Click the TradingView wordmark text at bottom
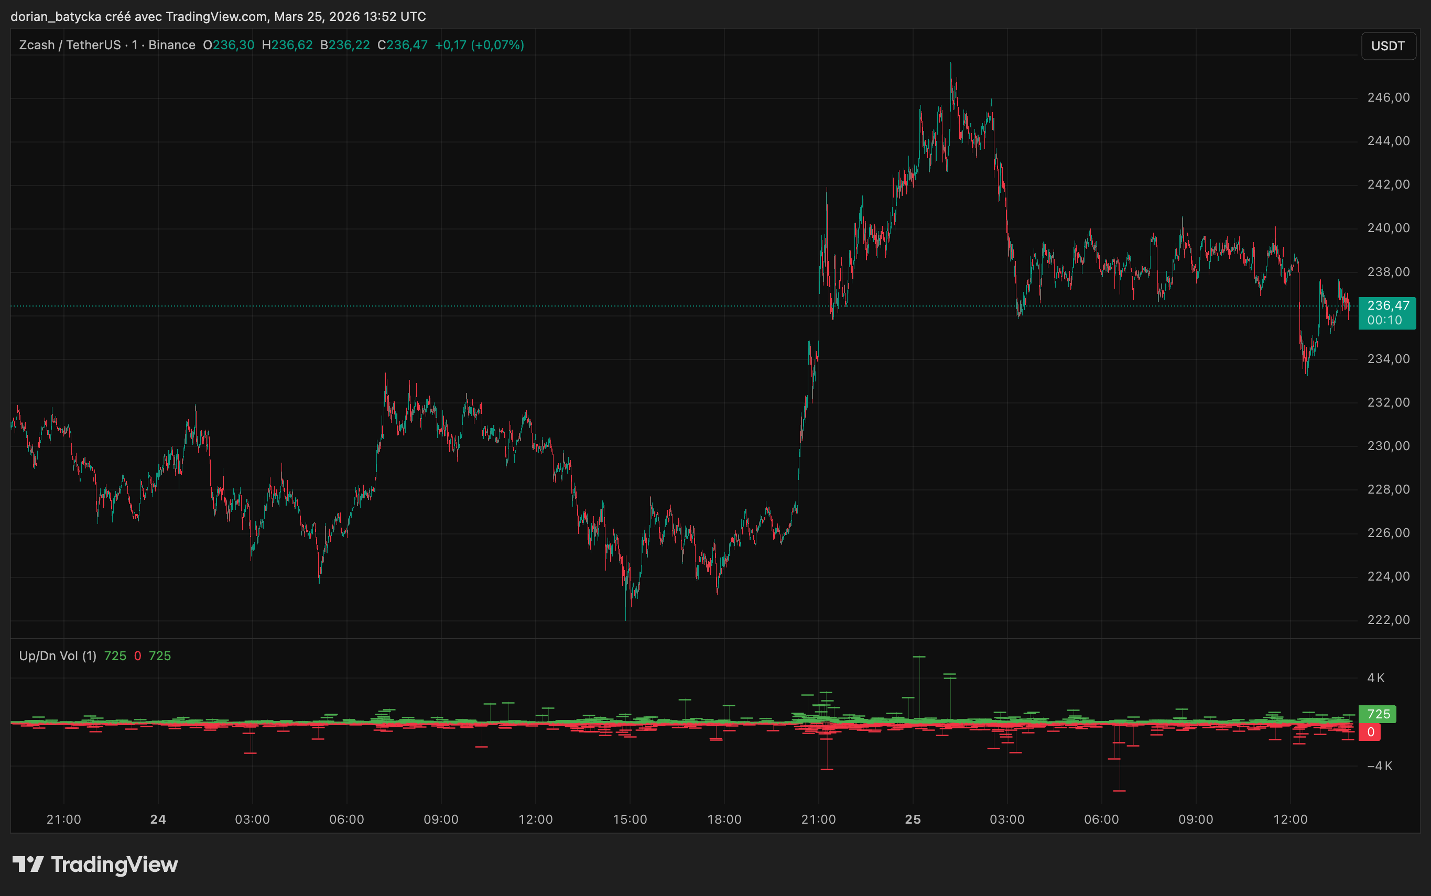This screenshot has width=1431, height=896. coord(114,865)
